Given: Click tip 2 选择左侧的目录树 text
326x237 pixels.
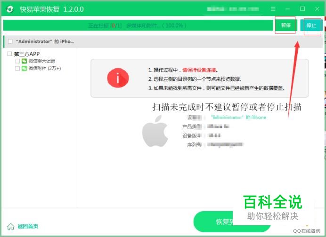Looking at the screenshot, I should 195,79.
